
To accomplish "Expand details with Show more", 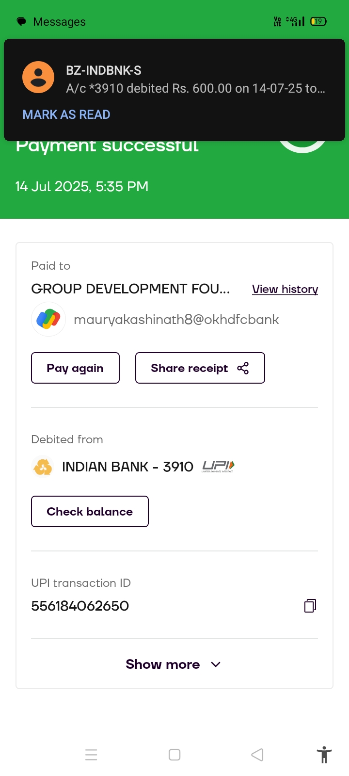I will click(x=163, y=664).
